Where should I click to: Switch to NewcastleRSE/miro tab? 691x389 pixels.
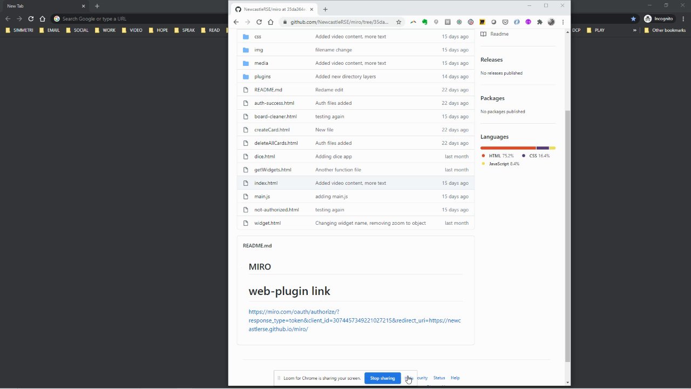tap(274, 9)
